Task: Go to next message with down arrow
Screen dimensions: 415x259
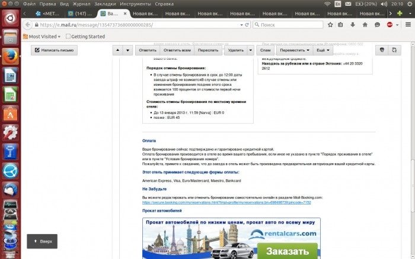Action: point(128,50)
